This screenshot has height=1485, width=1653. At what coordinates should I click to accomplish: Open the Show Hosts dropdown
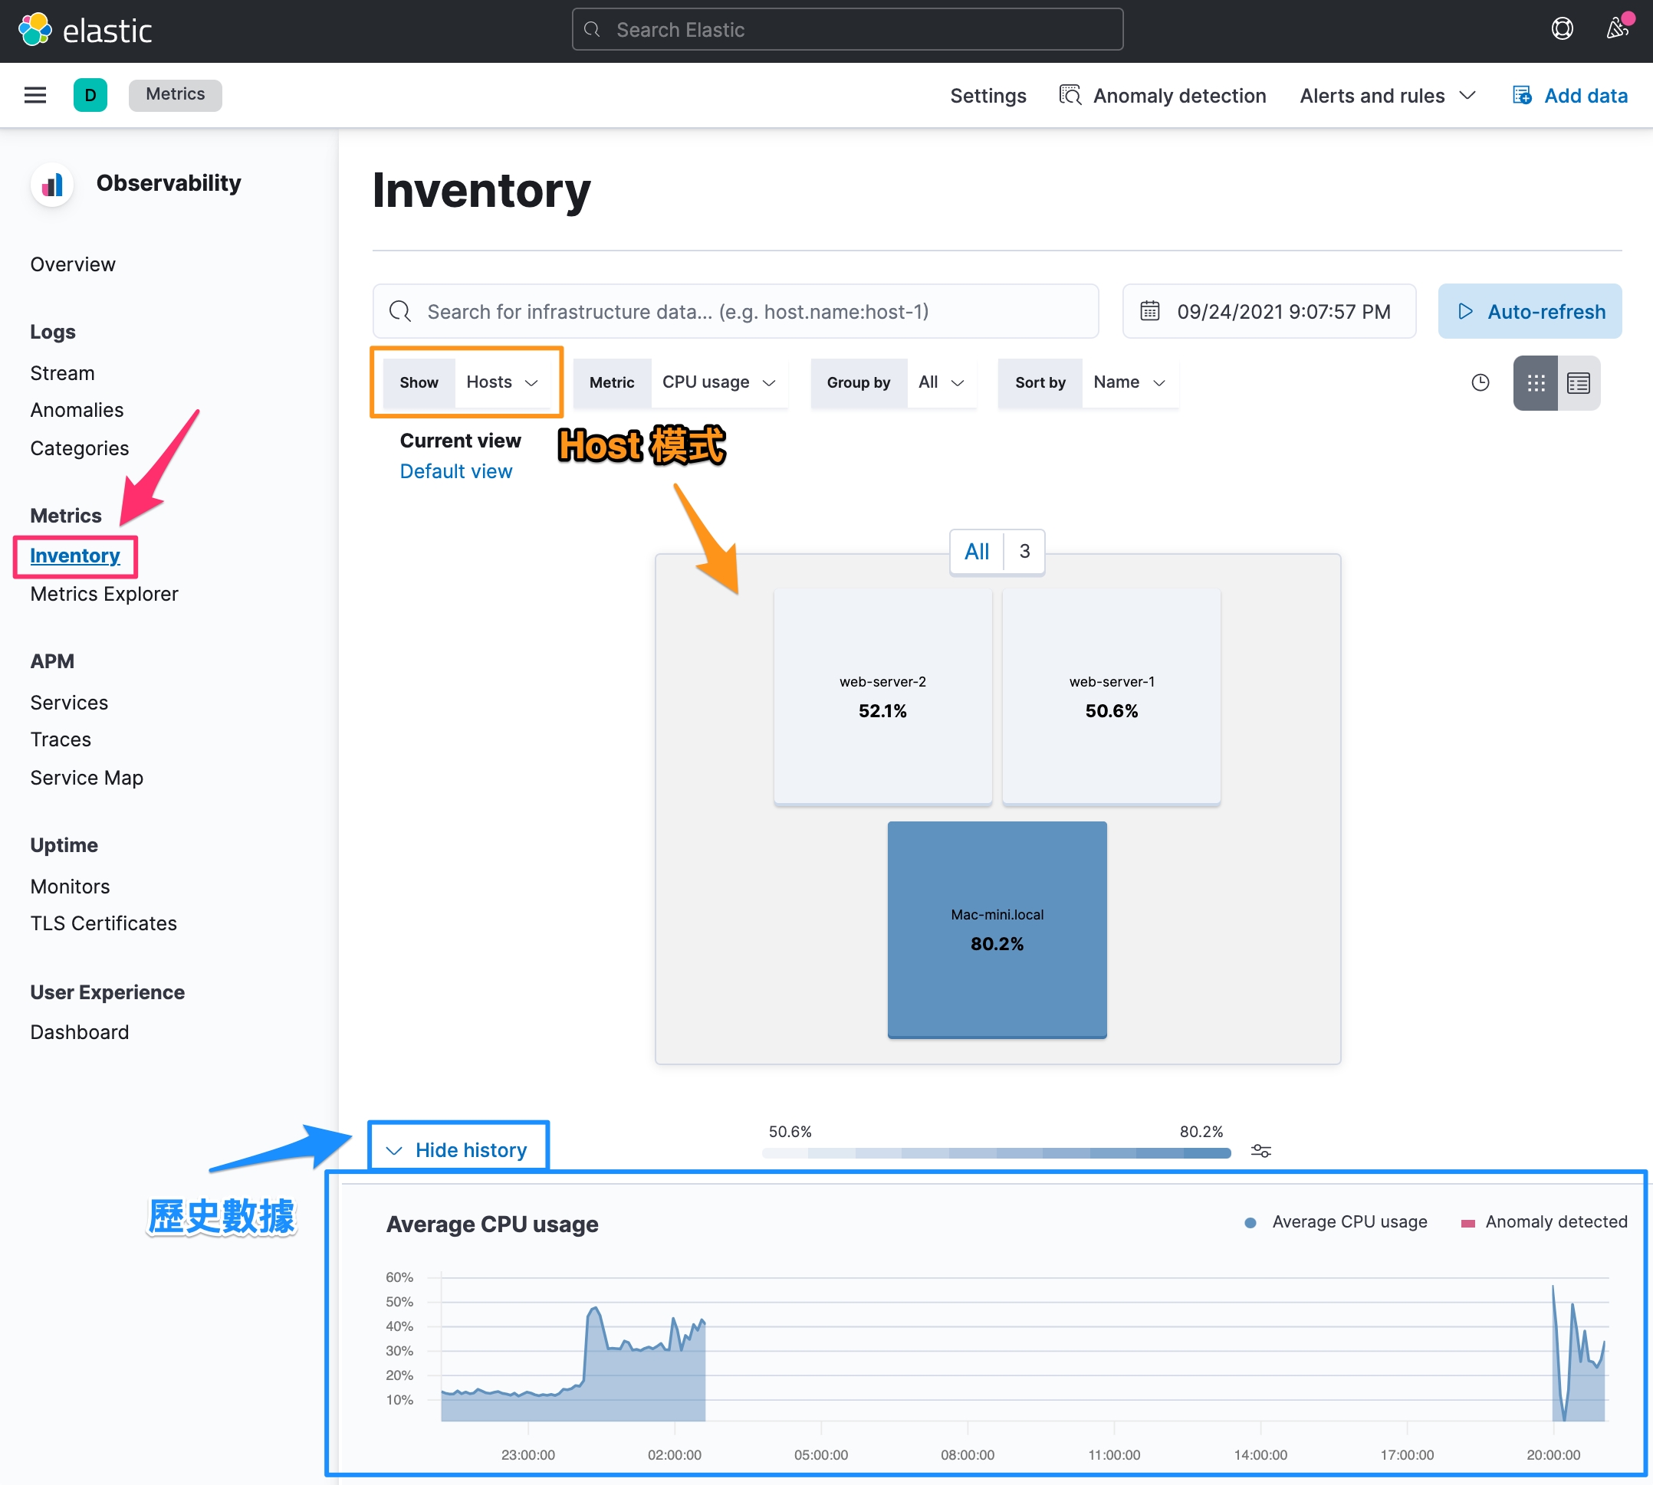click(x=468, y=382)
